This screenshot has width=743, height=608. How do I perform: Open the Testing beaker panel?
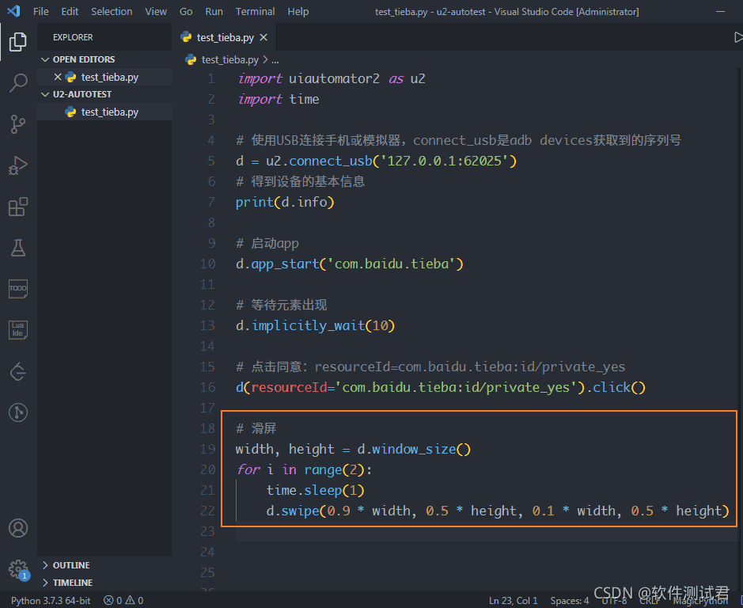[x=17, y=248]
